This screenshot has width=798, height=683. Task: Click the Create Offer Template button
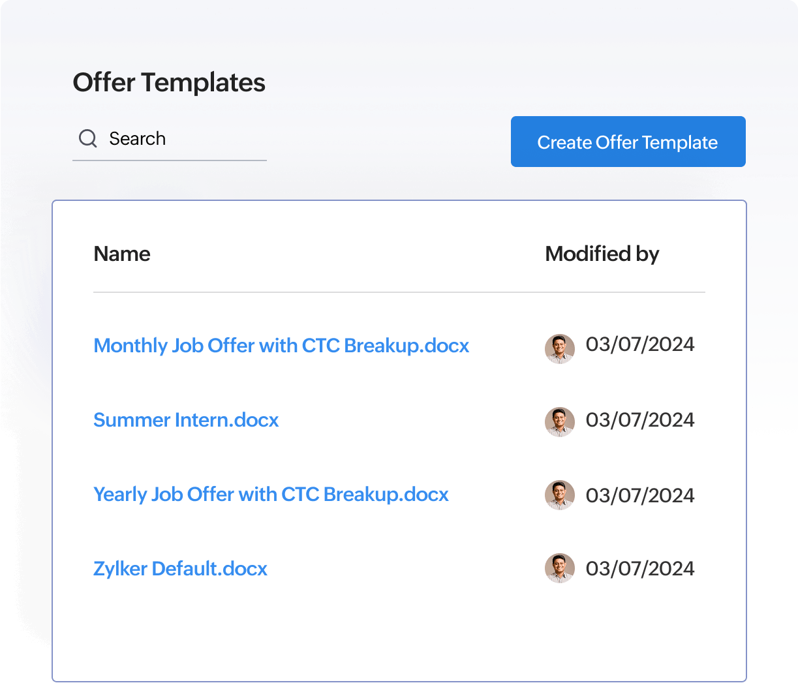tap(627, 142)
